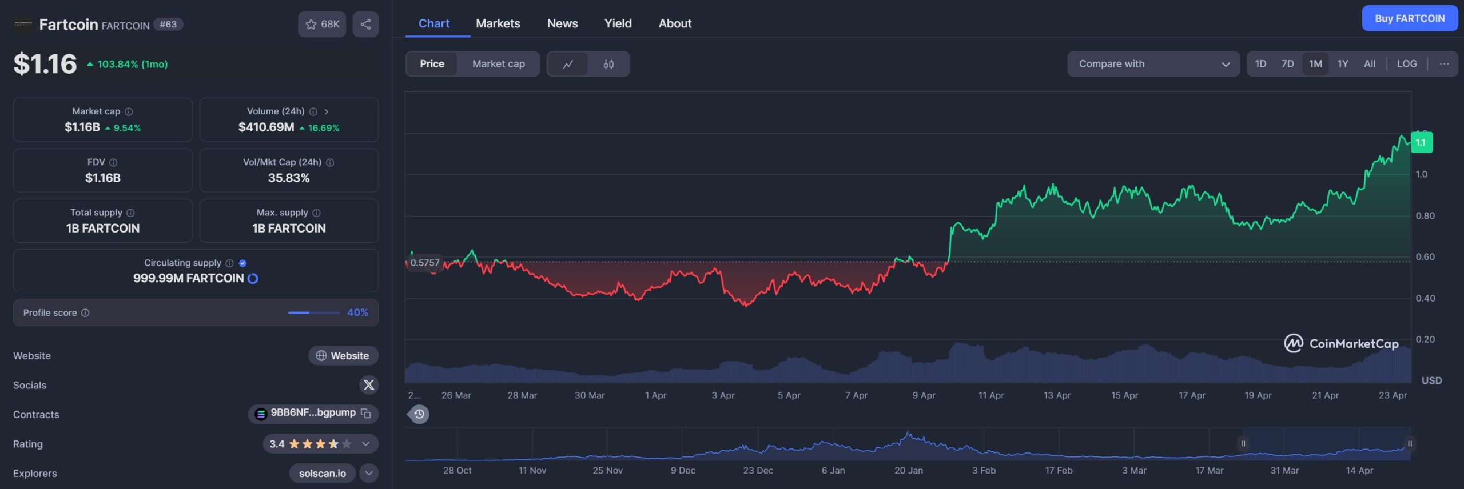Switch to line chart view
This screenshot has height=489, width=1464.
coord(567,64)
